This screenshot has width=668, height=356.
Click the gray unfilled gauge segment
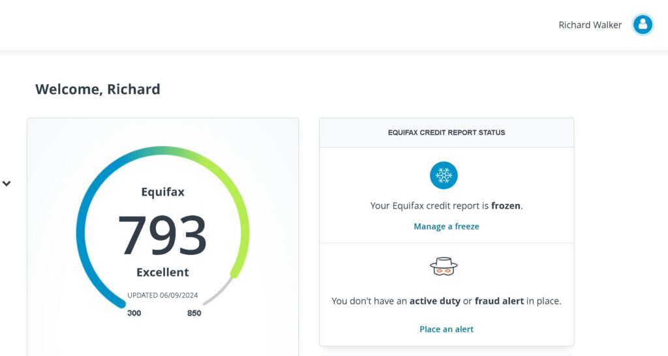(219, 293)
